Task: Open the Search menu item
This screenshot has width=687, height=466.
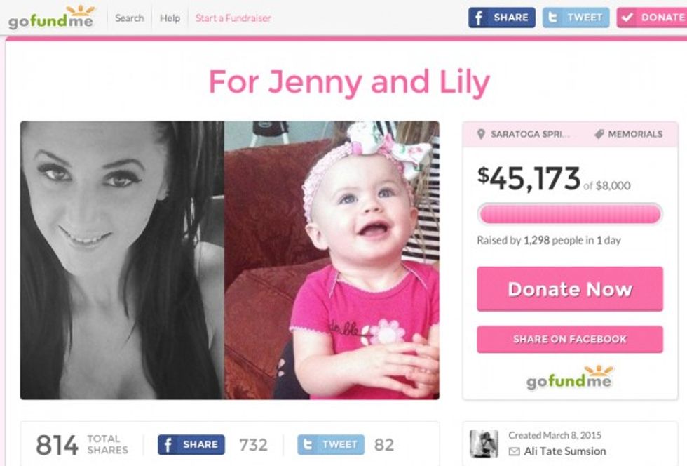Action: click(129, 18)
